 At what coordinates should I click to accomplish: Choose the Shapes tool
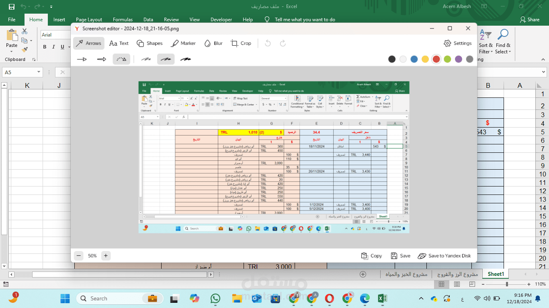150,43
